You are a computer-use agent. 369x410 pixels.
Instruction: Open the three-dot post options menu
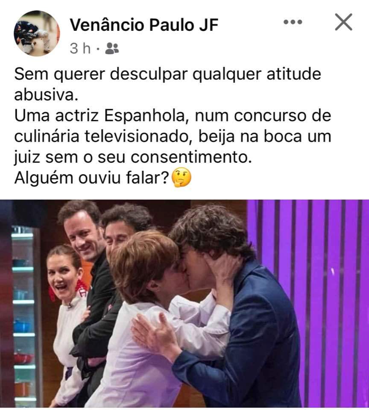coord(293,22)
